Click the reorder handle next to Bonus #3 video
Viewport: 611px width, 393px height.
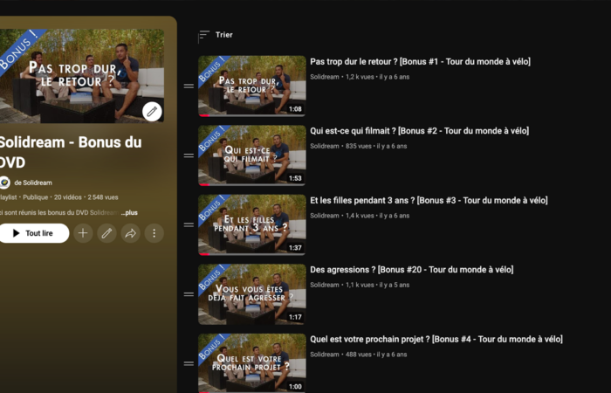point(189,225)
